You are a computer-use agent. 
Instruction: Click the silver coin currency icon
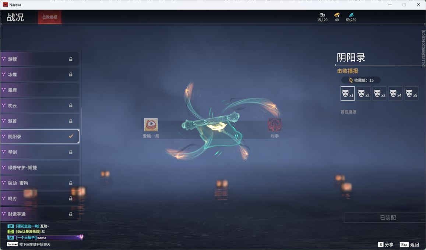coord(322,15)
